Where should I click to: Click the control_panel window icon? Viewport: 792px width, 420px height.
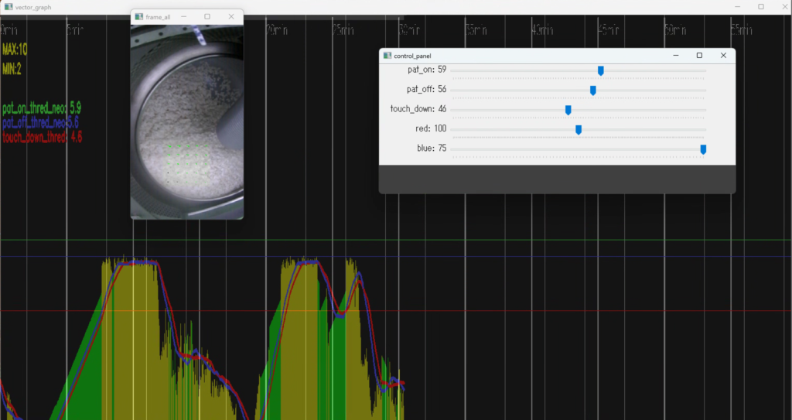[x=387, y=56]
